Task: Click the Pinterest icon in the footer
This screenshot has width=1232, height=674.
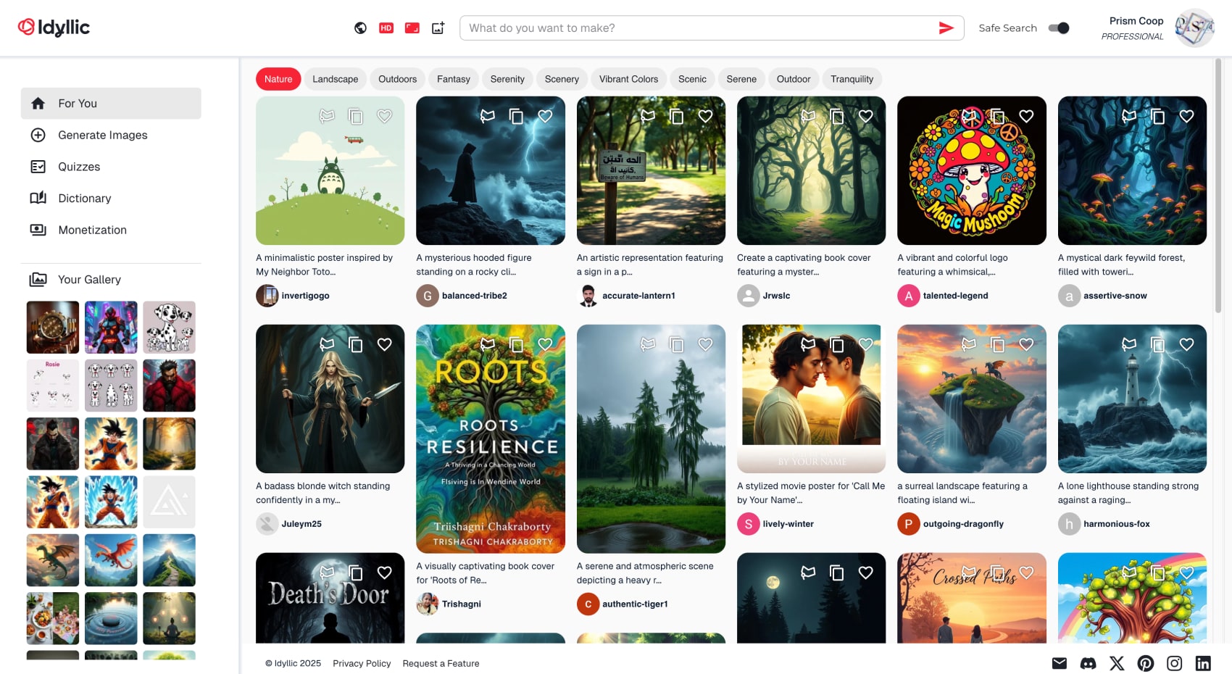Action: [1146, 663]
